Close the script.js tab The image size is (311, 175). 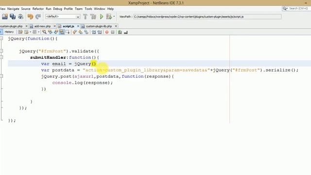coord(78,26)
